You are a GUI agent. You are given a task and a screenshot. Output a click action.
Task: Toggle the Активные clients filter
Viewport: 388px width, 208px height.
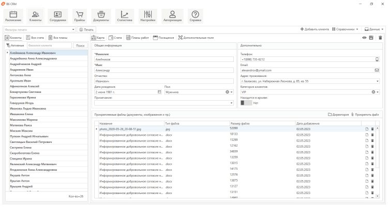pos(14,45)
